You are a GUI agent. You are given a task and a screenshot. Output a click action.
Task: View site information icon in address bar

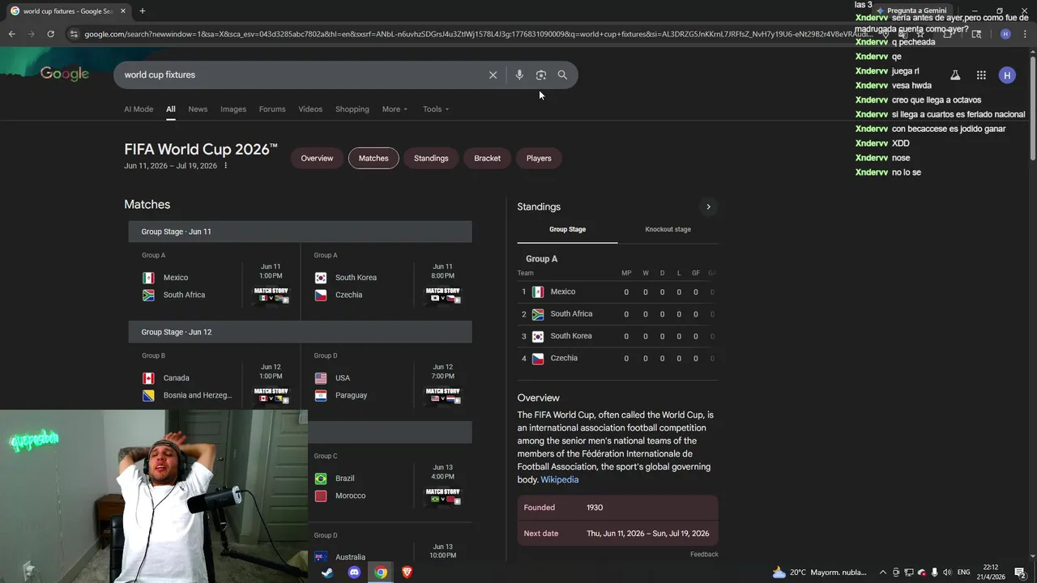74,34
